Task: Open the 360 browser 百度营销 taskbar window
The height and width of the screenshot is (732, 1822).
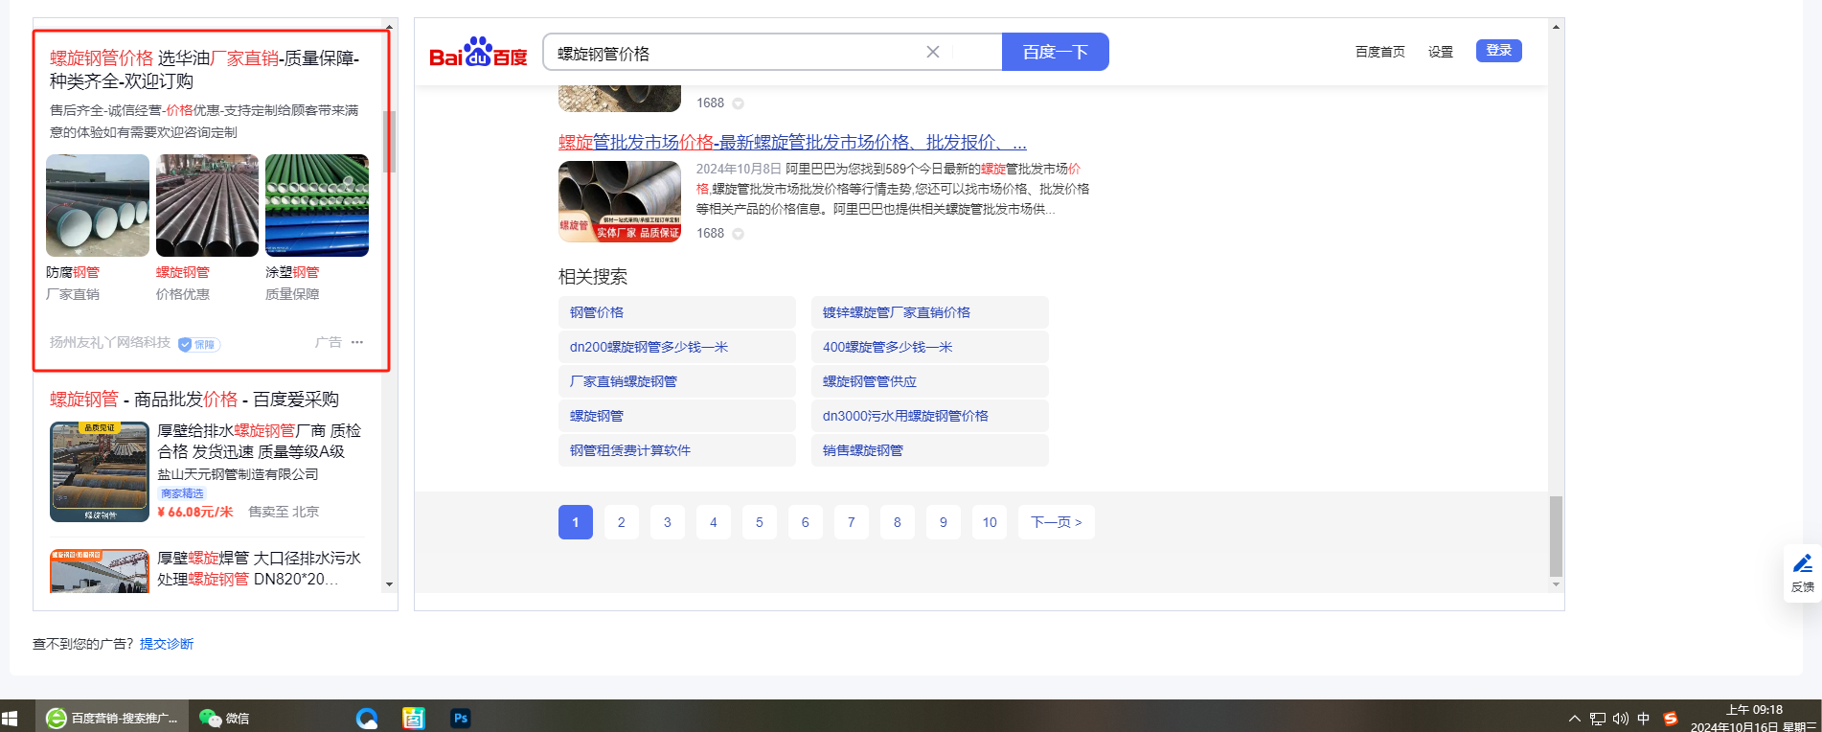Action: [x=112, y=719]
